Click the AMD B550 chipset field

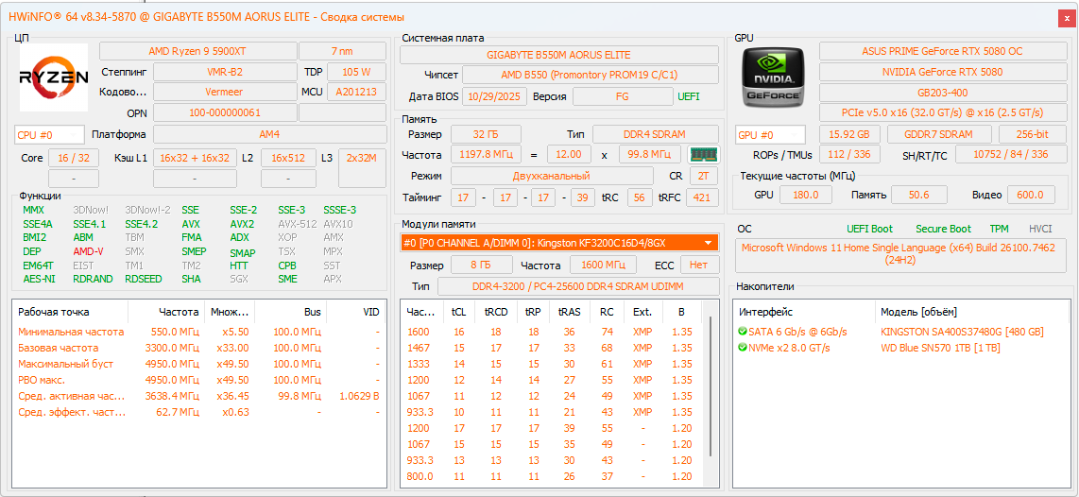click(x=590, y=75)
